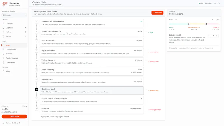Click the Live status indicator
The height and width of the screenshot is (126, 224).
tap(201, 3)
